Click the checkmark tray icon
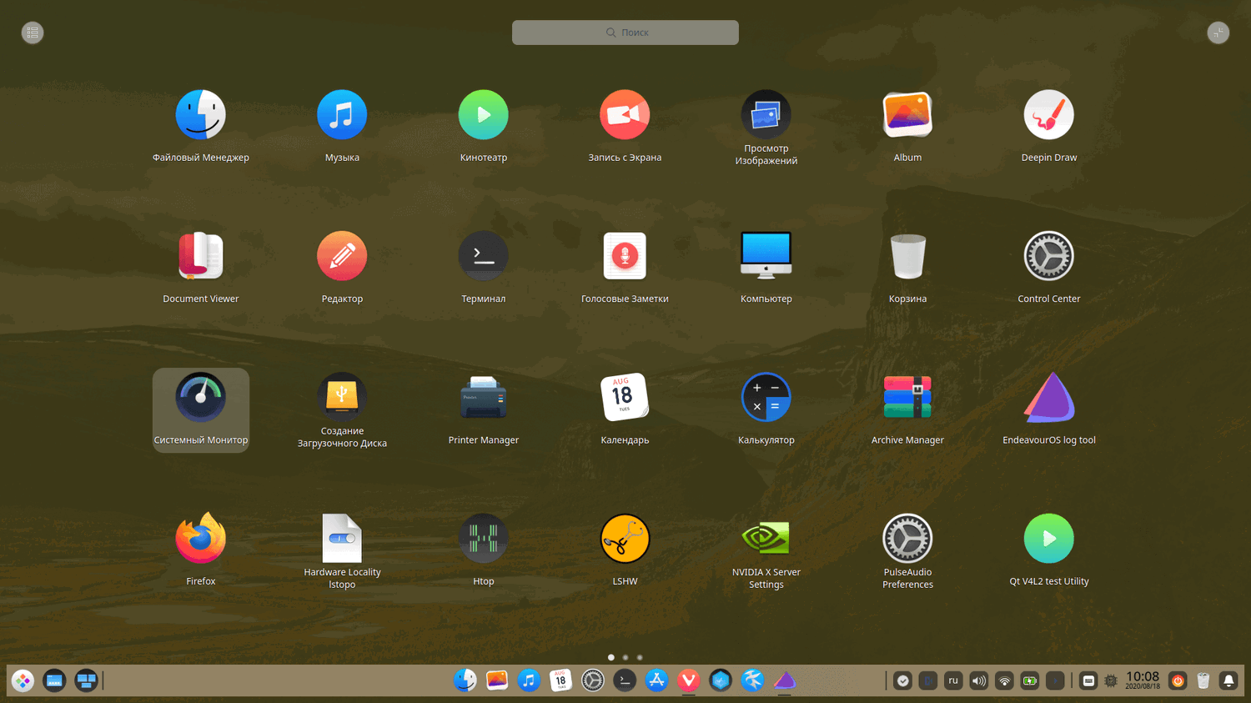This screenshot has height=703, width=1251. coord(902,680)
